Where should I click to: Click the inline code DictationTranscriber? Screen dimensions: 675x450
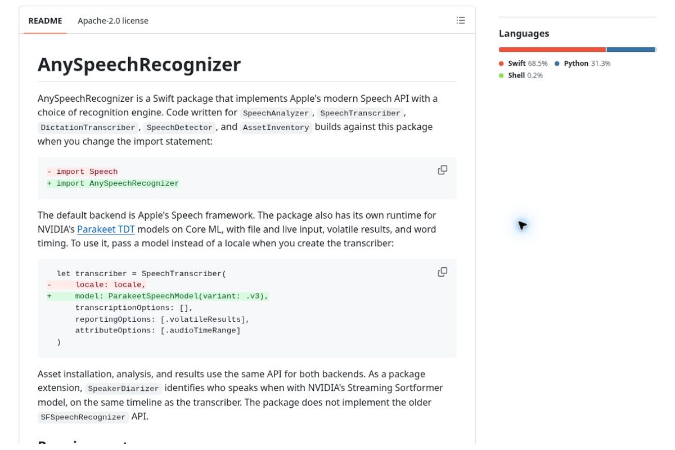tap(88, 128)
